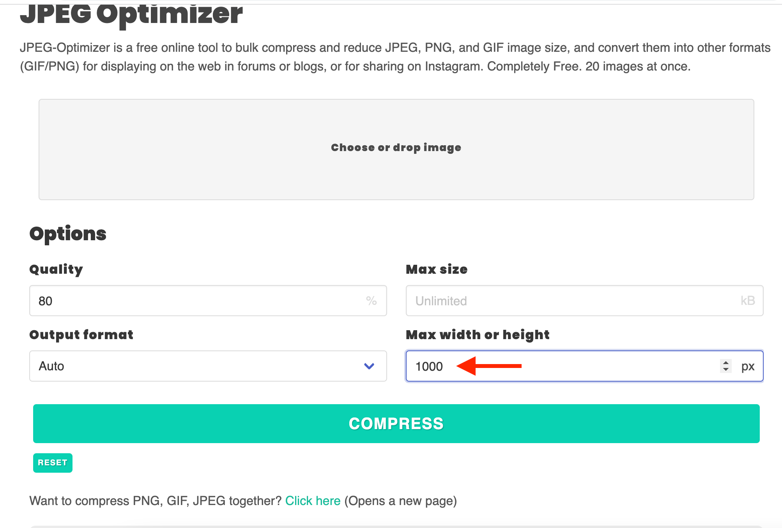
Task: Click the RESET button
Action: click(53, 463)
